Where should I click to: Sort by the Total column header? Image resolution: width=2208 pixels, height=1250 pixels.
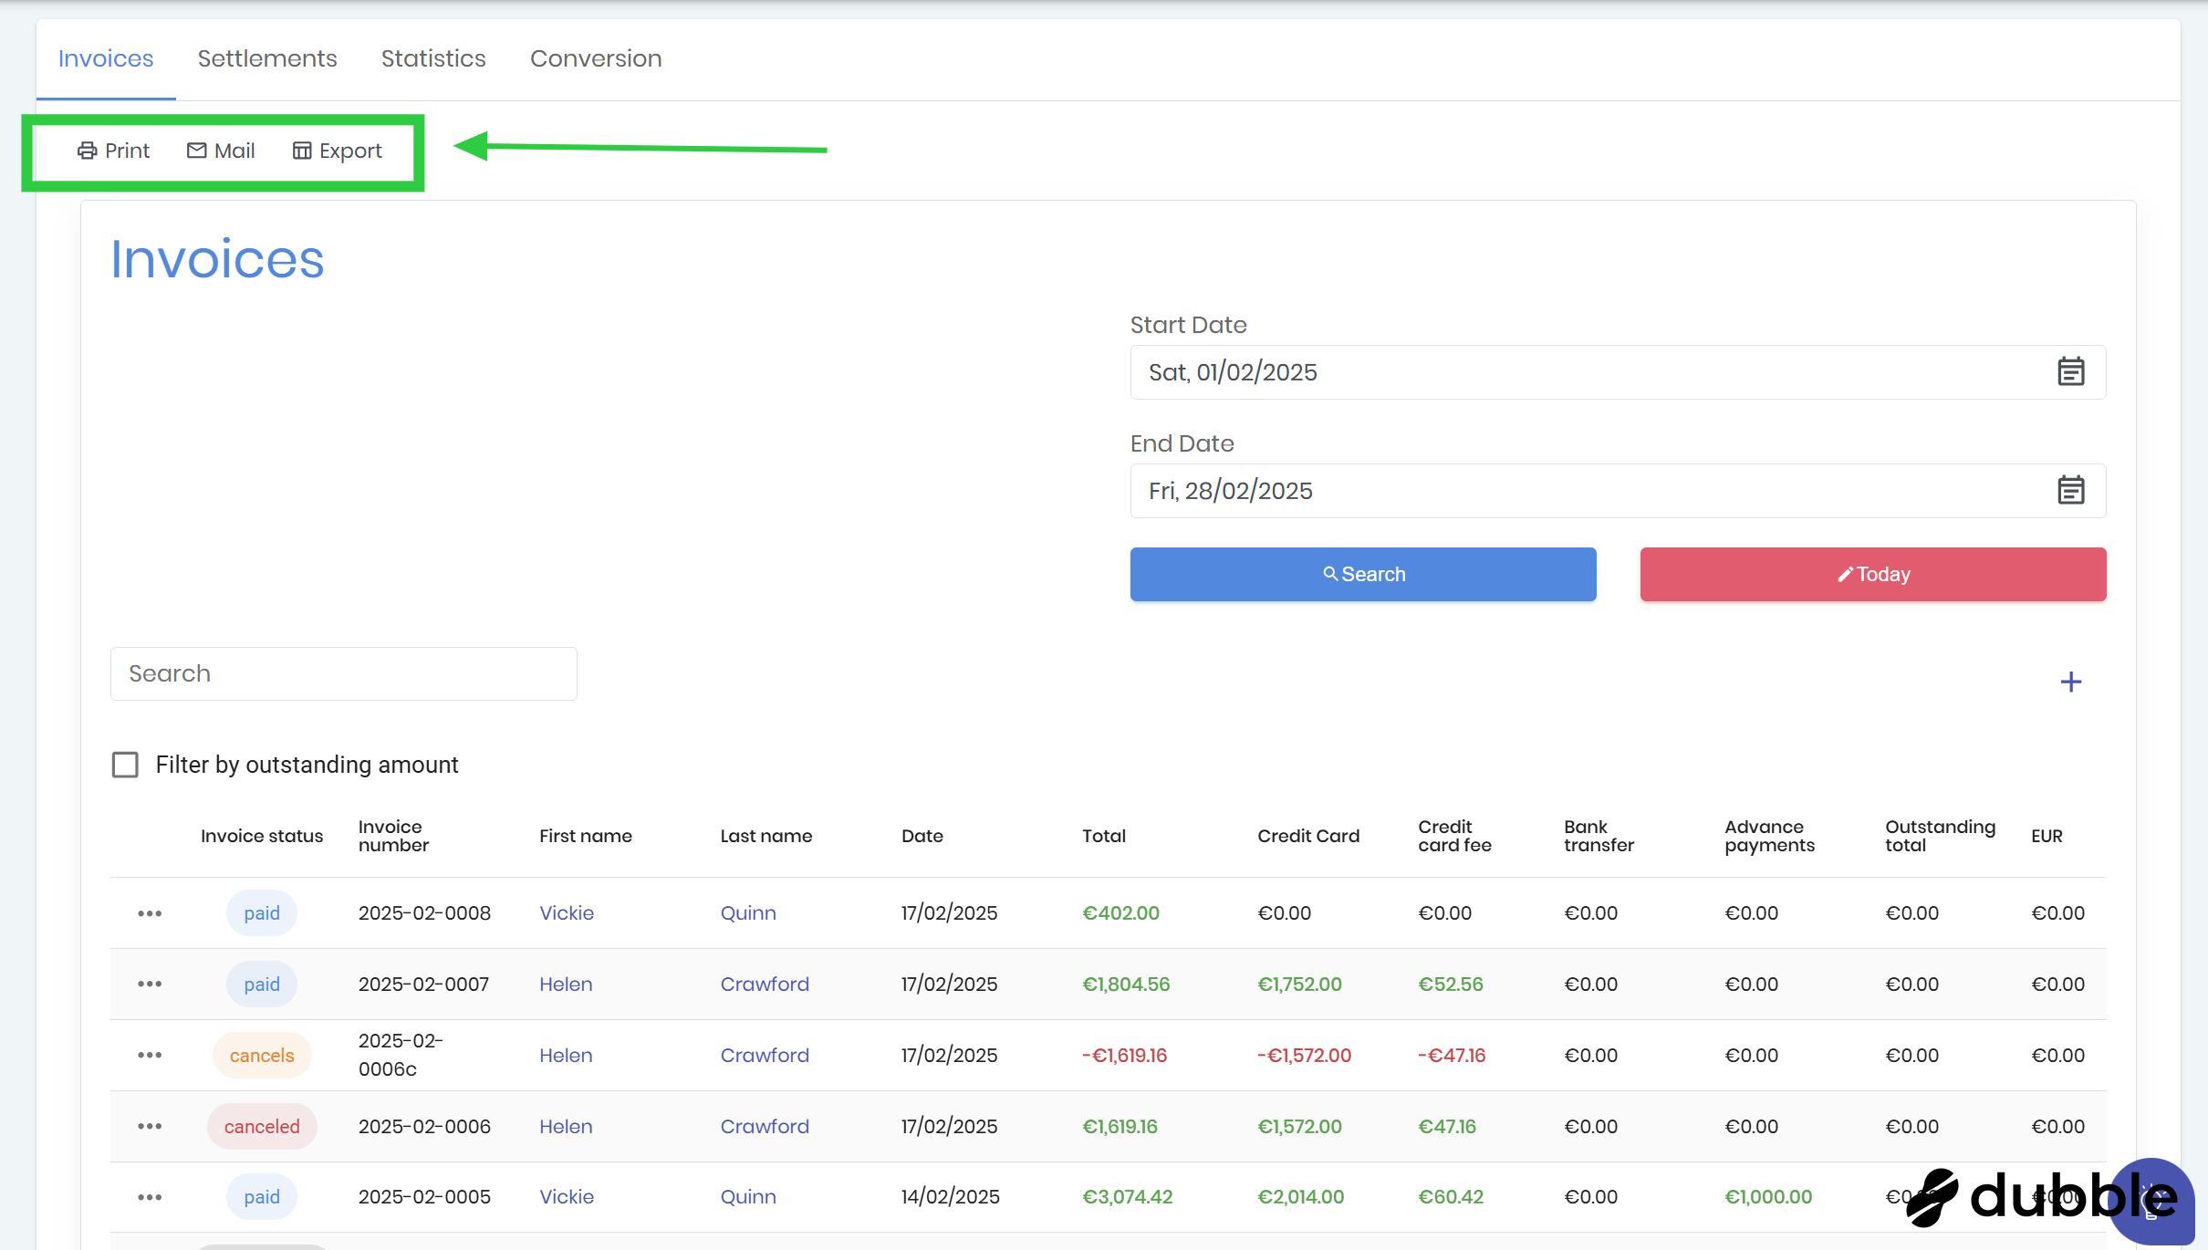point(1103,836)
